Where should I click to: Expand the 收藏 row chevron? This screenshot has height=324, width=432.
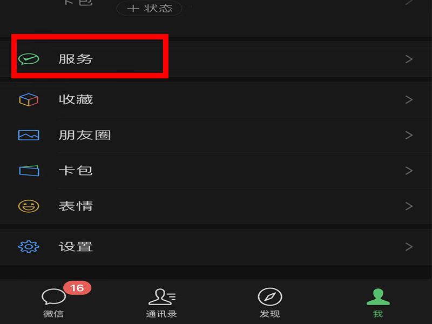(x=409, y=99)
